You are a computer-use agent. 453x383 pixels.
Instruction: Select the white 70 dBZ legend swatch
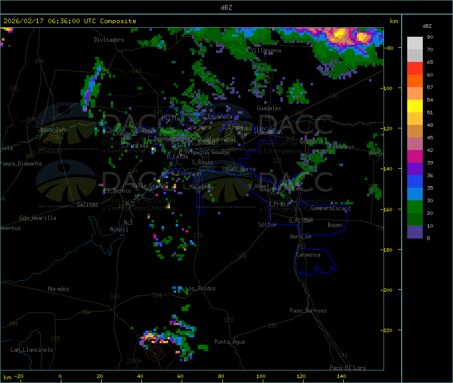(x=415, y=43)
